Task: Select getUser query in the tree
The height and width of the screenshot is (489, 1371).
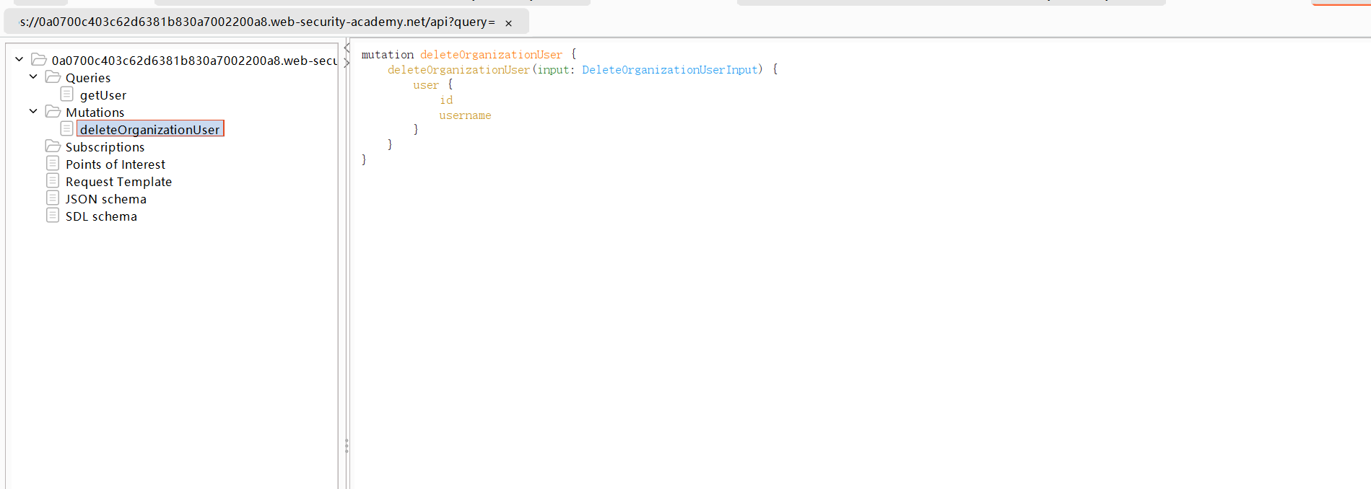Action: pos(103,95)
